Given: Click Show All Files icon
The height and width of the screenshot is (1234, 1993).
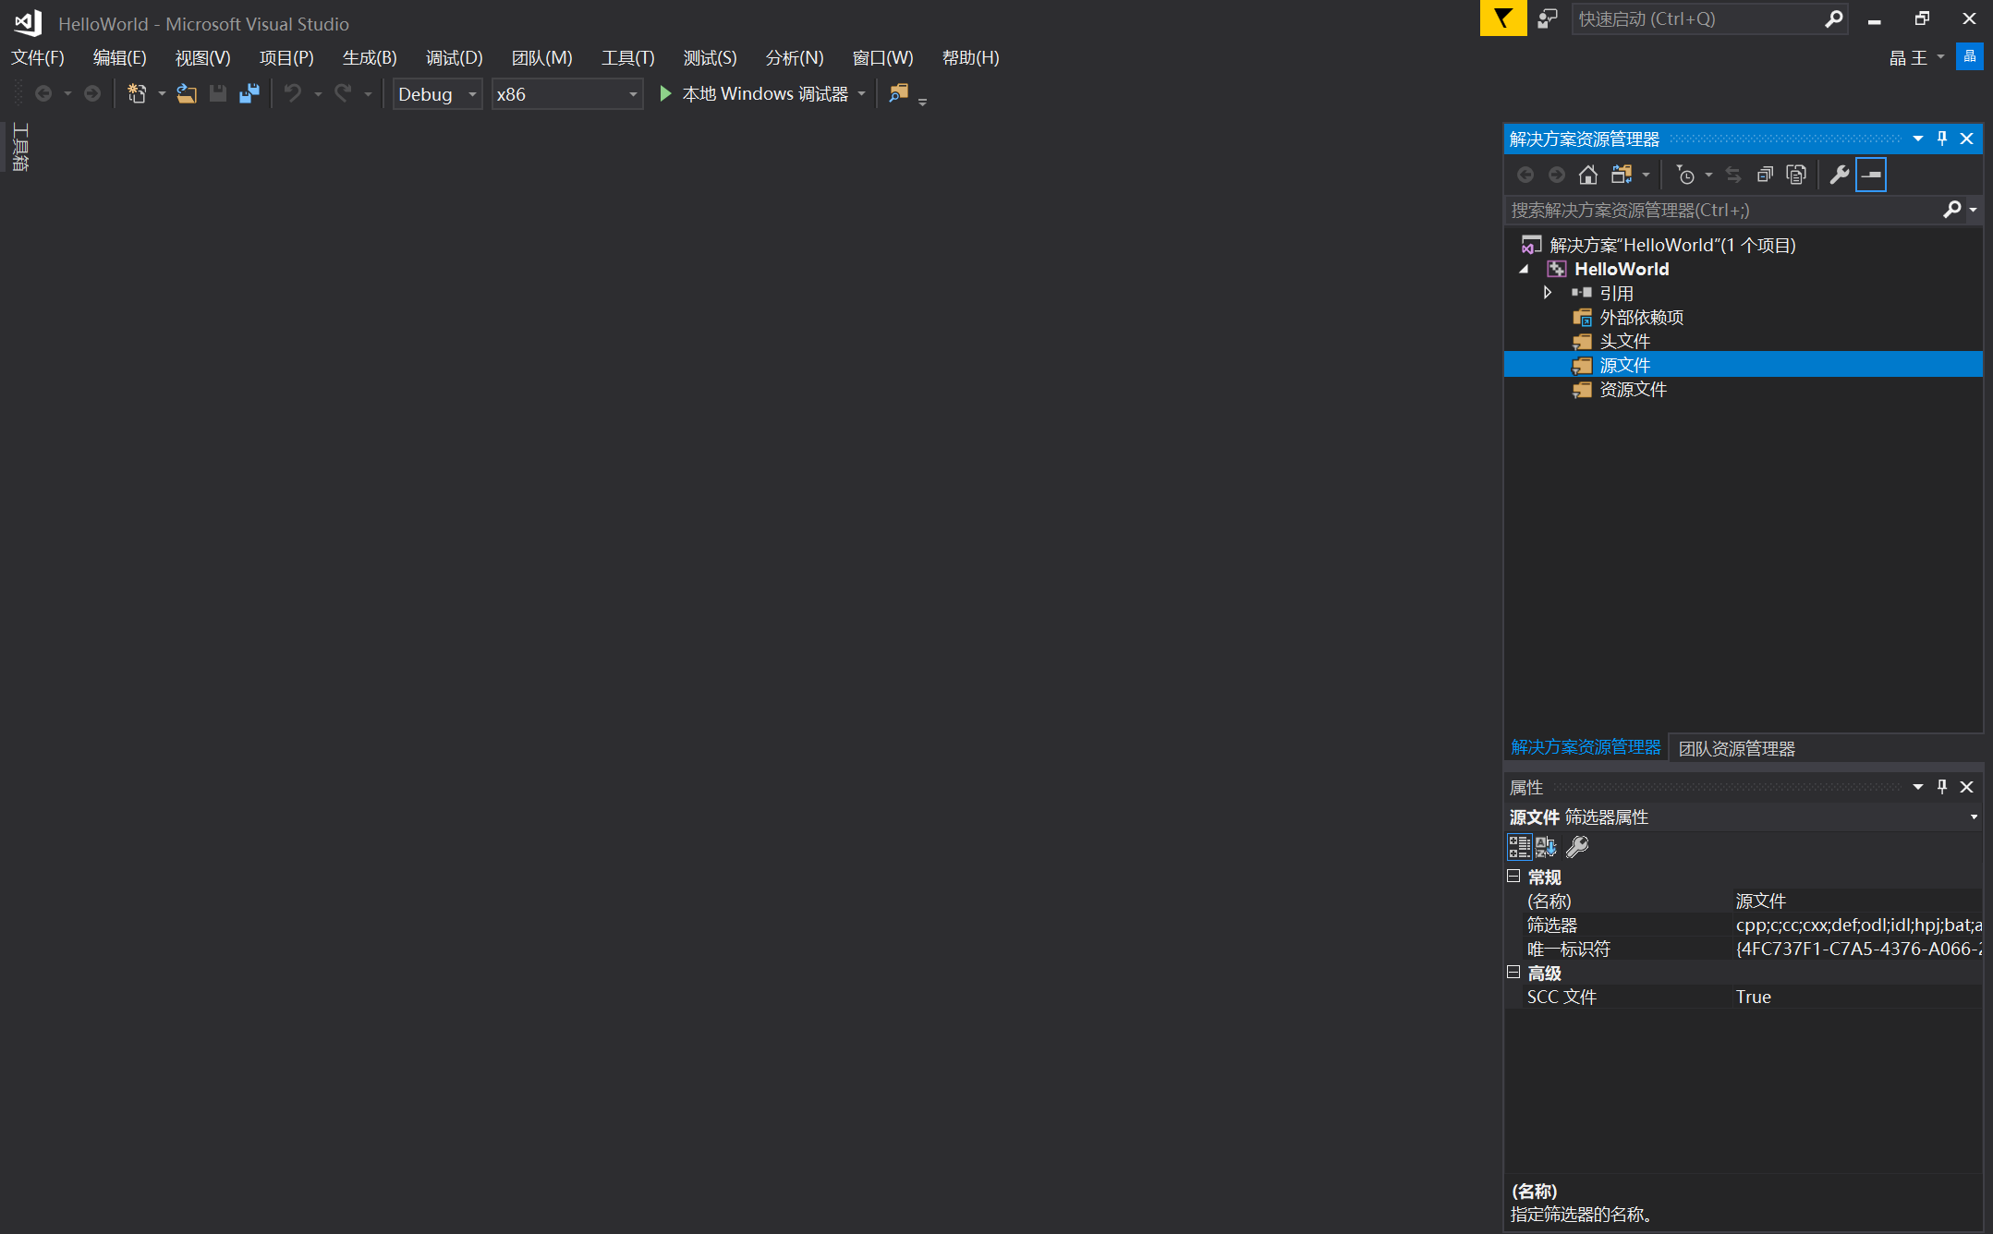Looking at the screenshot, I should [x=1796, y=175].
